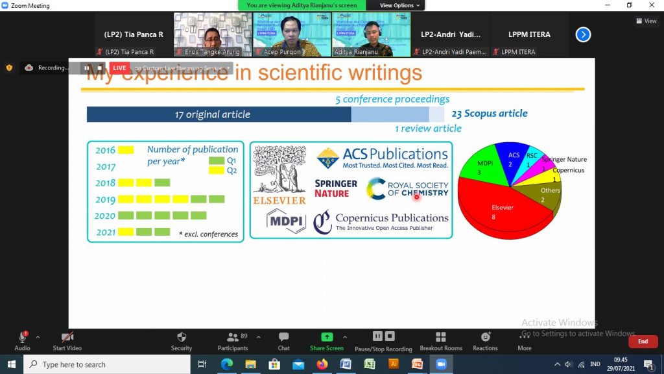
Task: Open the Participants panel
Action: 233,342
